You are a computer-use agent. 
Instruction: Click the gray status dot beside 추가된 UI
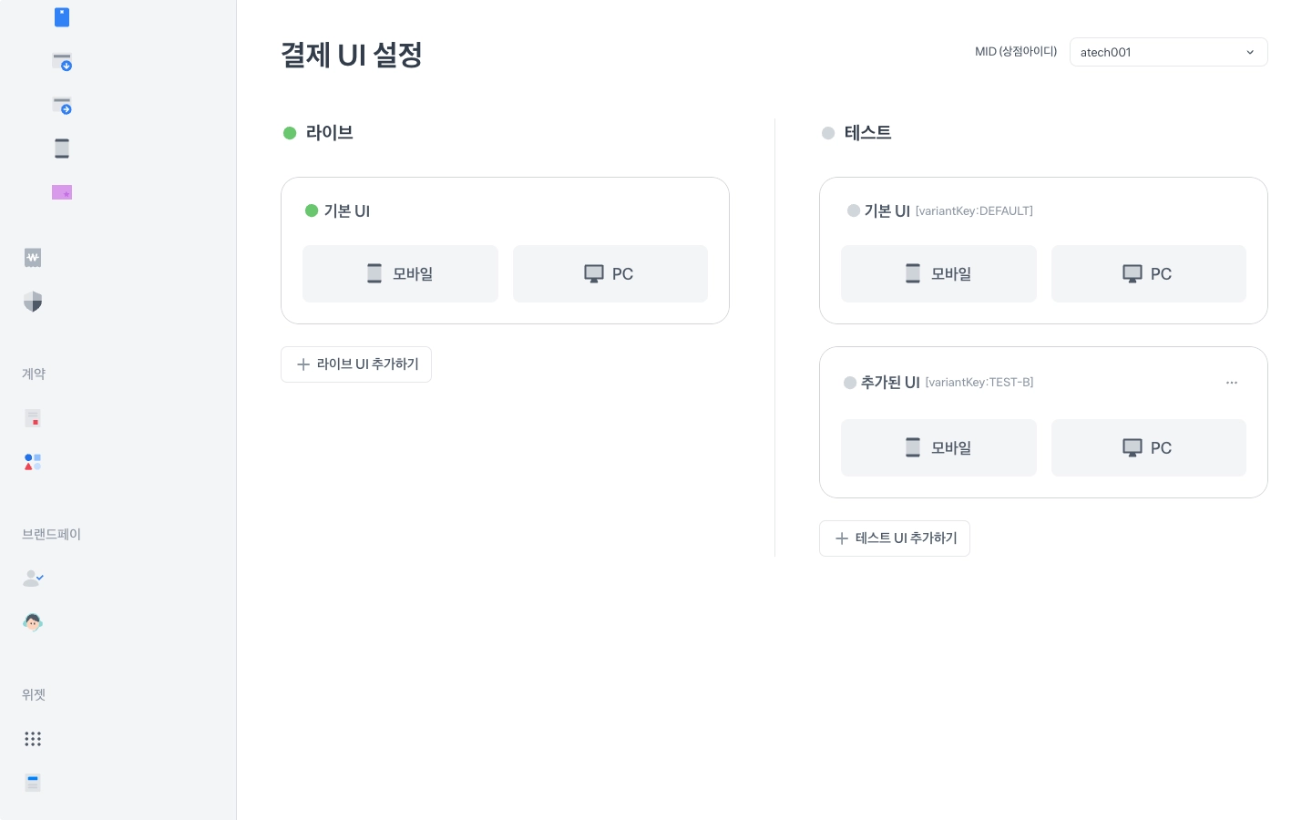click(x=850, y=383)
